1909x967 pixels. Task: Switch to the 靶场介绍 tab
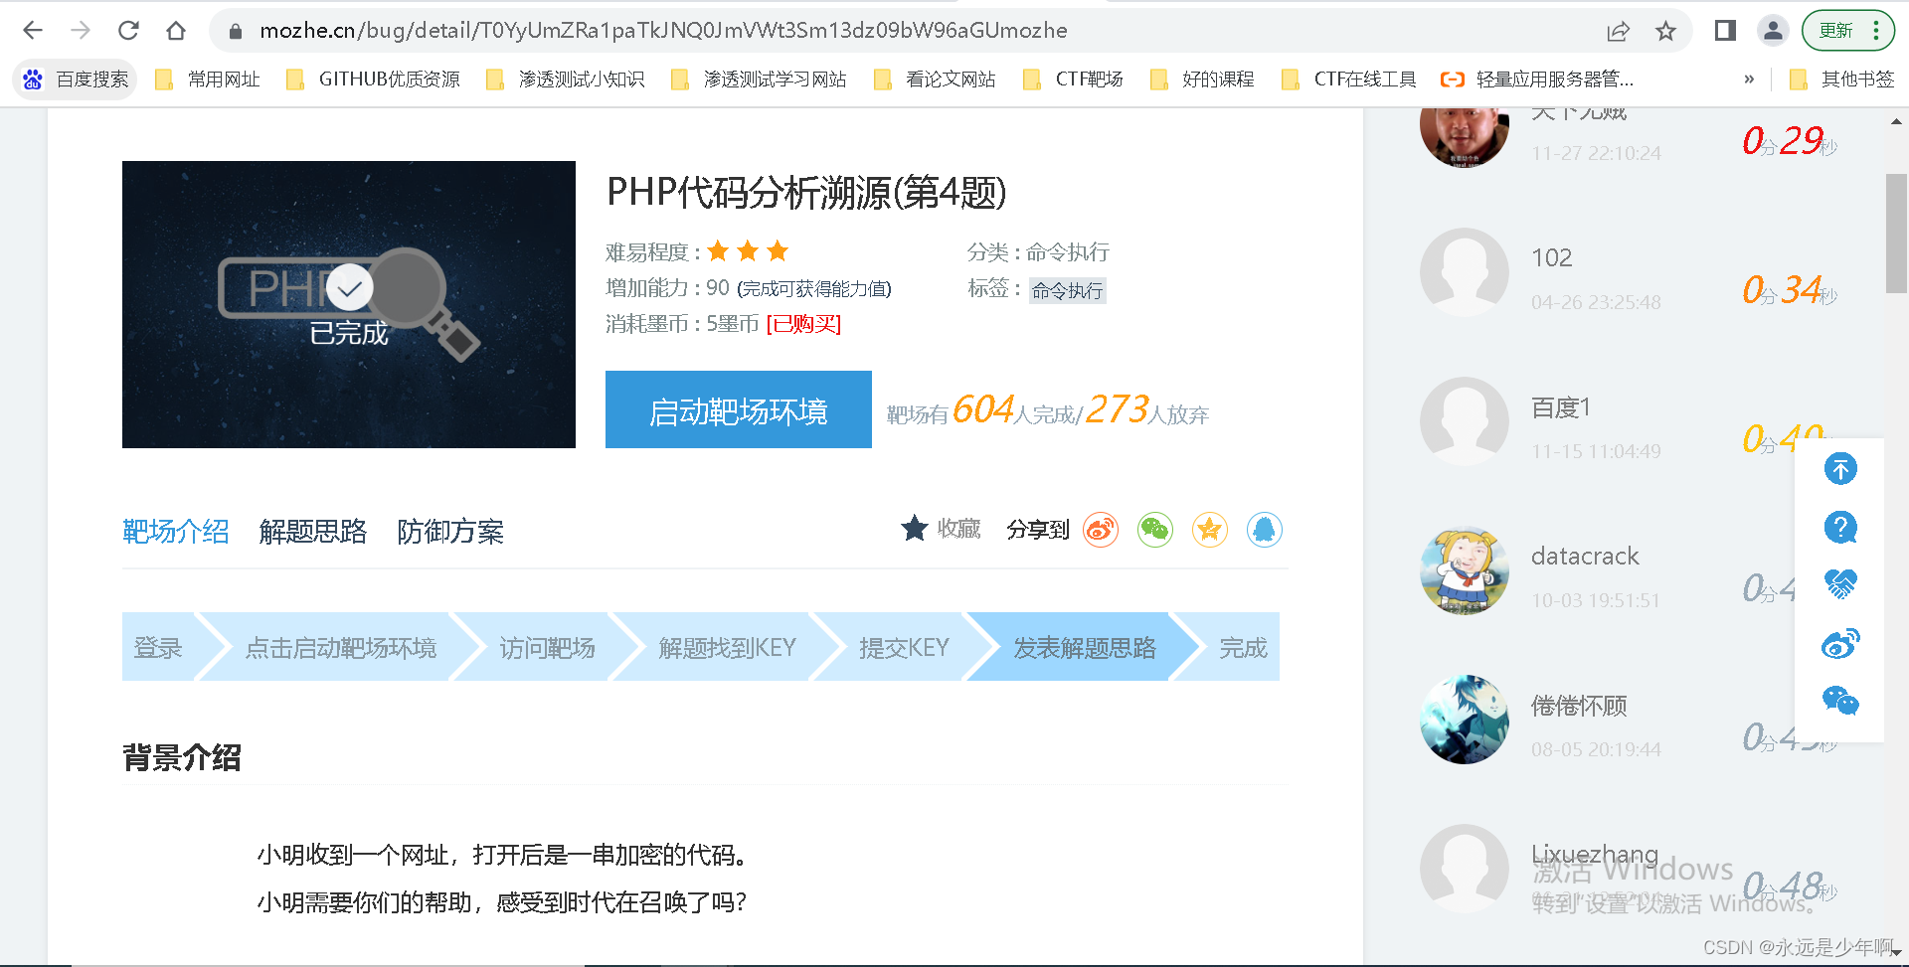(x=176, y=532)
